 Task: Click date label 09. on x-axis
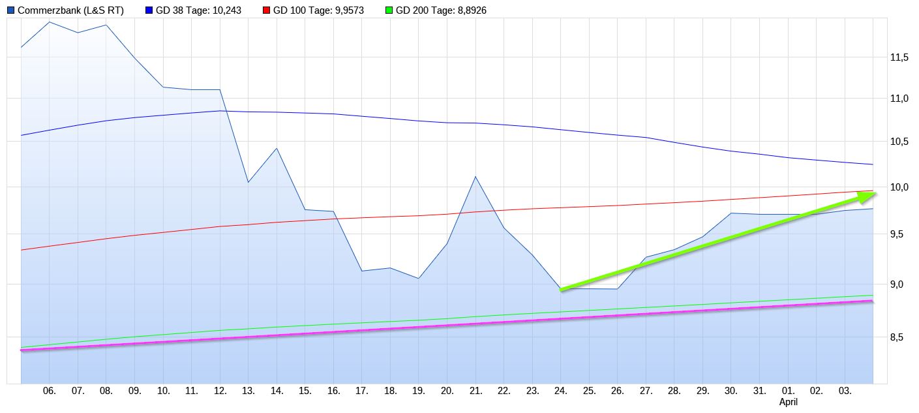[135, 391]
